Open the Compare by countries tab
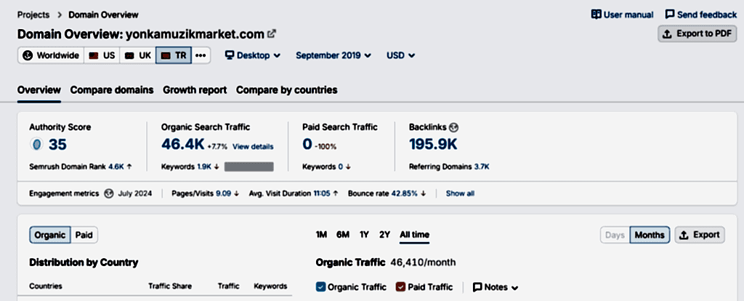The width and height of the screenshot is (744, 301). point(286,89)
